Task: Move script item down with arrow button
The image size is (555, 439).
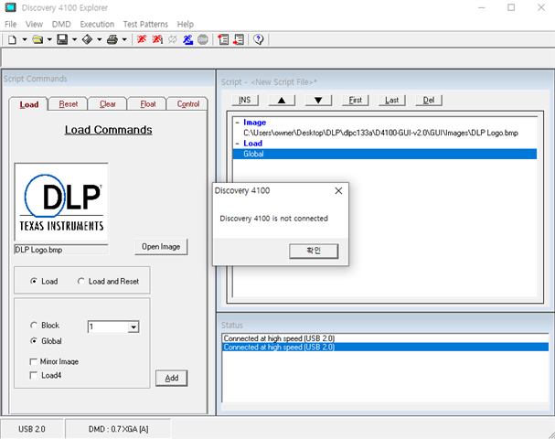Action: click(x=318, y=101)
